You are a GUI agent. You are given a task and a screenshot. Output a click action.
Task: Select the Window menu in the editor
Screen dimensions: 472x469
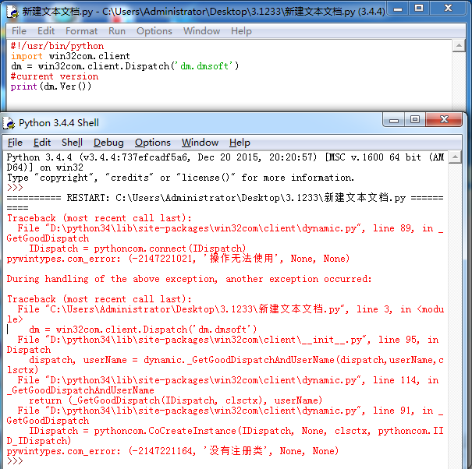click(201, 31)
